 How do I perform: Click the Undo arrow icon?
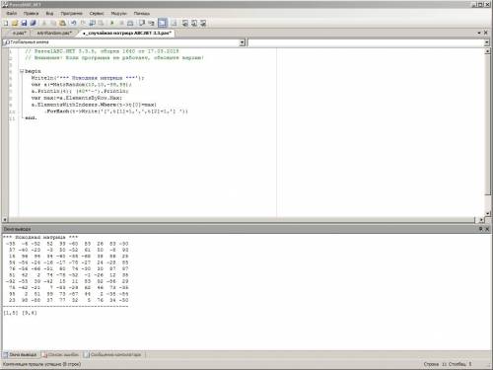coord(74,23)
